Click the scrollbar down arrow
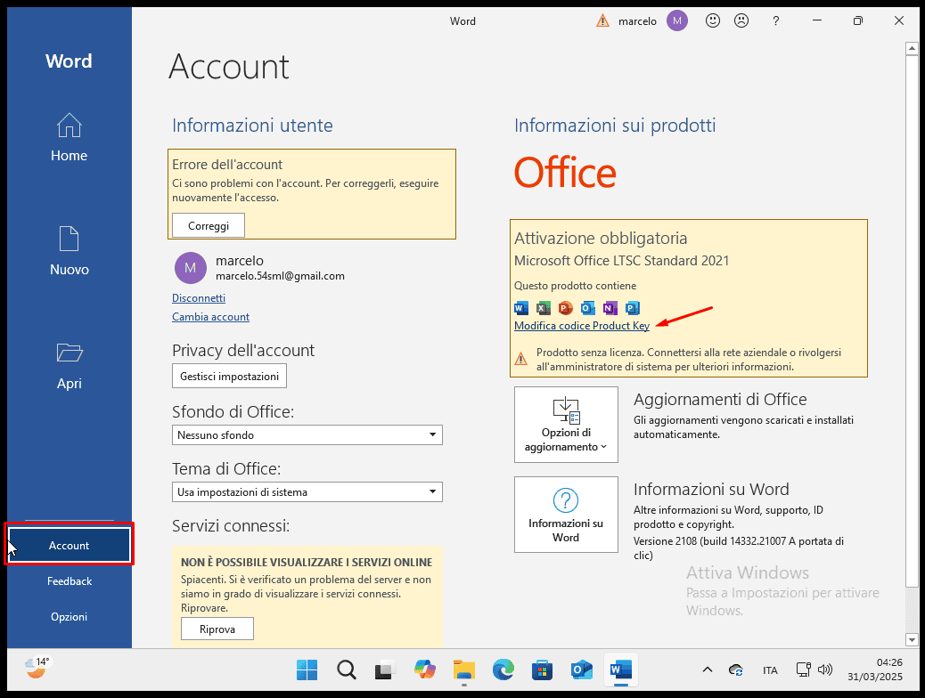Viewport: 925px width, 698px height. click(x=912, y=639)
